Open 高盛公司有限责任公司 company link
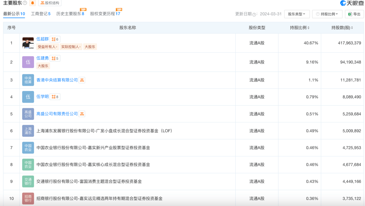The width and height of the screenshot is (365, 206). [x=57, y=114]
